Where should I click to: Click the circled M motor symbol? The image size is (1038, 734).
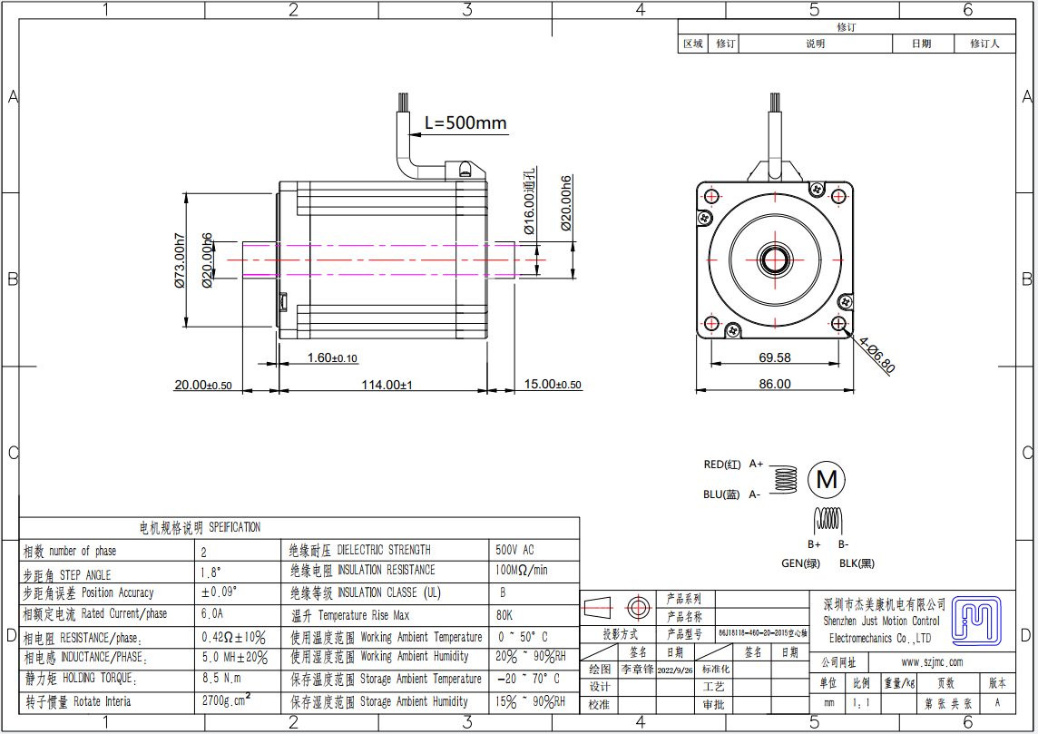pyautogui.click(x=826, y=479)
